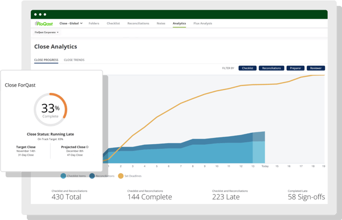Click the Today marker on chart axis
This screenshot has width=342, height=220.
pyautogui.click(x=265, y=166)
